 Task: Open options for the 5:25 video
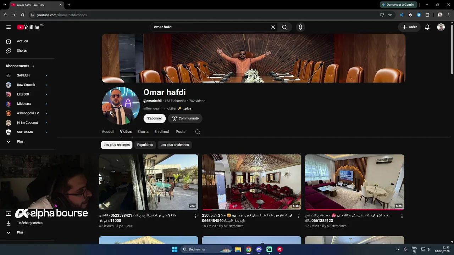tap(402, 216)
